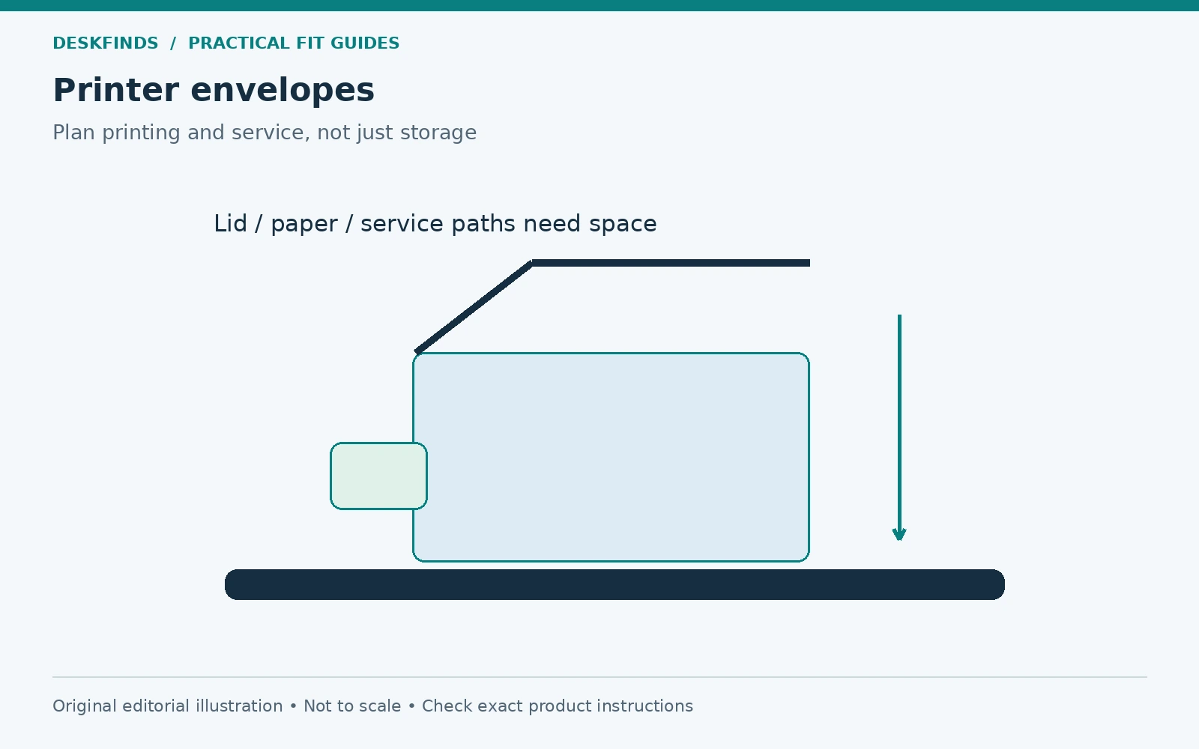
Task: Click the "Lid / paper / service paths need space" label
Action: click(x=435, y=224)
